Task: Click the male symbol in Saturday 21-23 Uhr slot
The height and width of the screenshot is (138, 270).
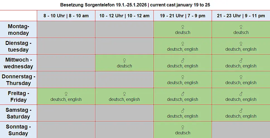Action: pyautogui.click(x=241, y=111)
